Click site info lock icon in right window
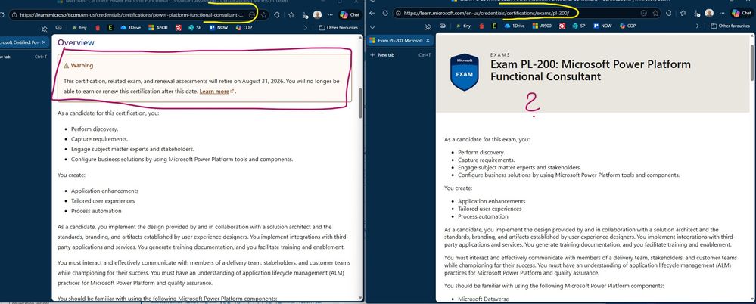Viewport: 756px width, 304px height. (399, 13)
